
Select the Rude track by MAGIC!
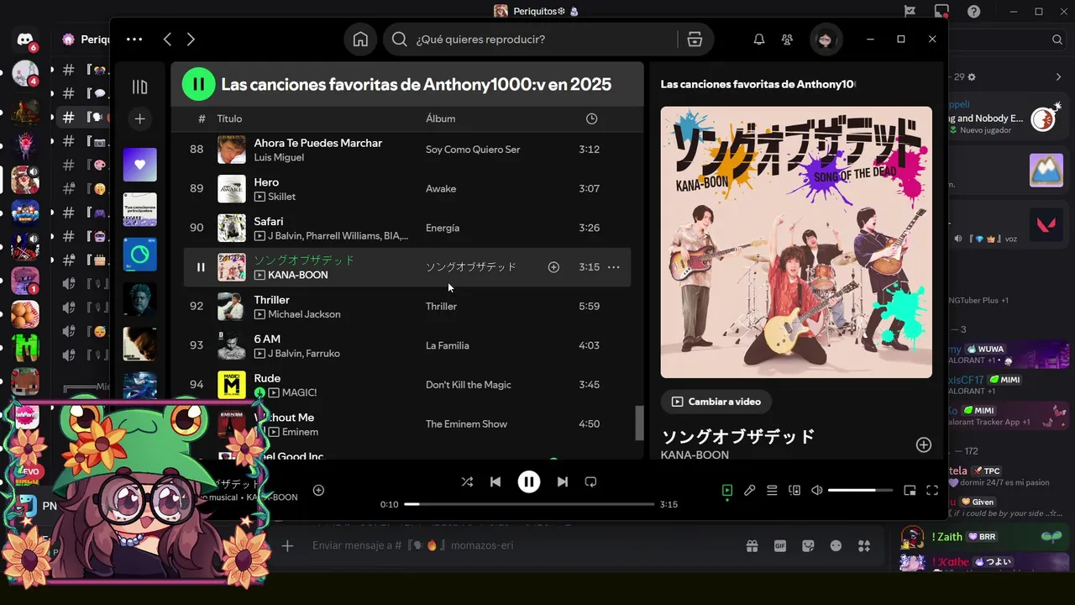coord(407,385)
